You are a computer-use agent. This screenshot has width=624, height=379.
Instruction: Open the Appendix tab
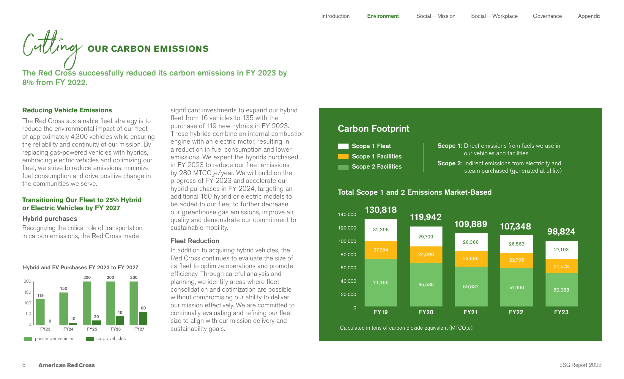[589, 16]
